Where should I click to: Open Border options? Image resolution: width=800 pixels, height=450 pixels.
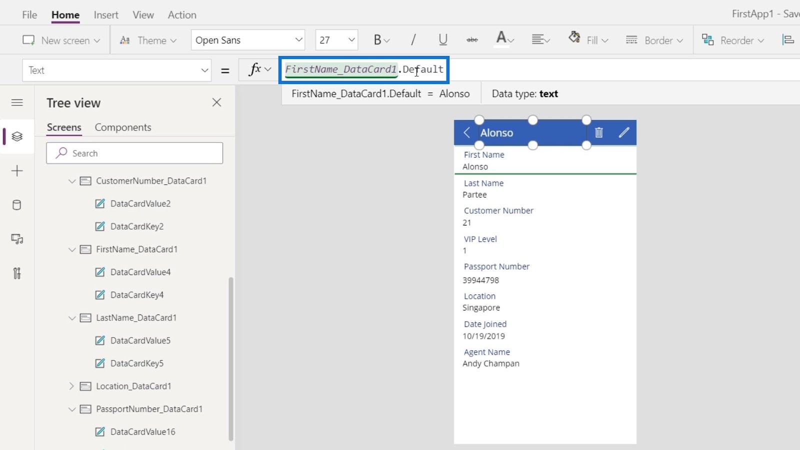tap(654, 40)
